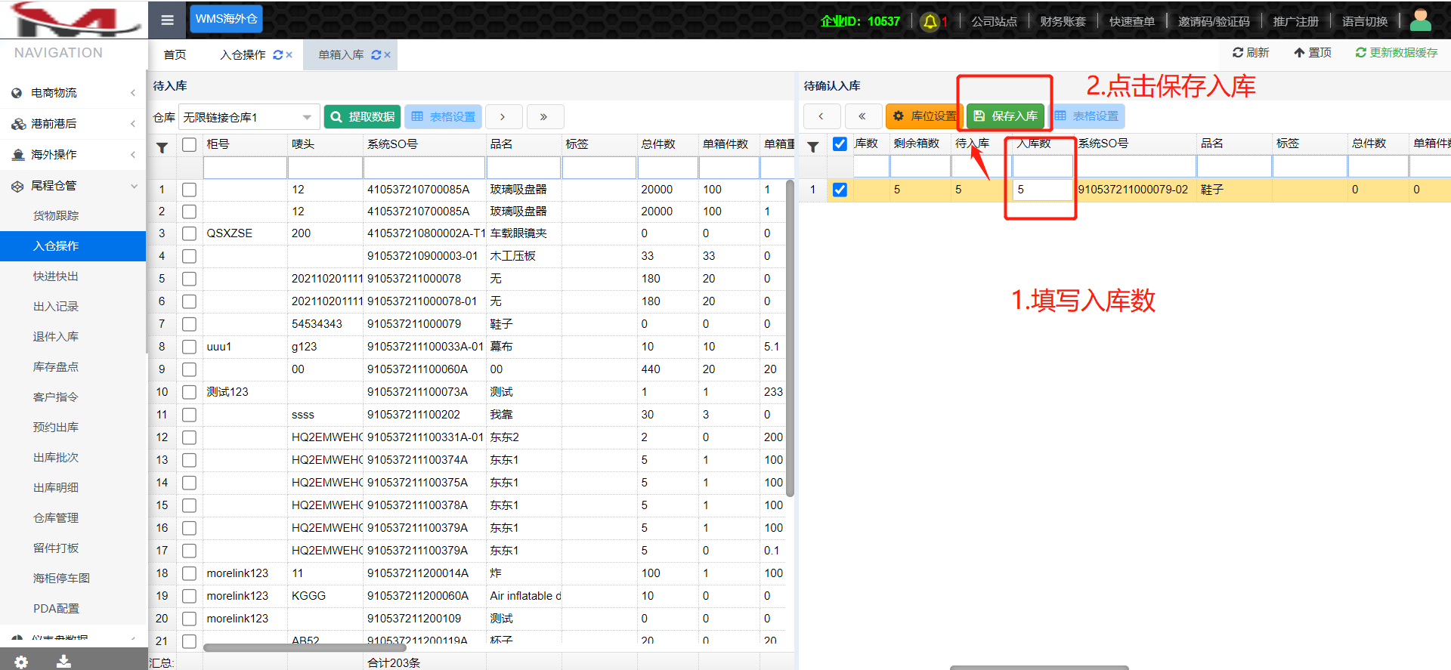Screen dimensions: 1451x670
Task: Go to last page with double-arrow button
Action: (543, 117)
